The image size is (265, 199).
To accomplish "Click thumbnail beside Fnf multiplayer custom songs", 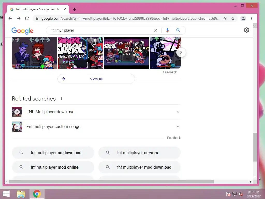I will click(17, 126).
